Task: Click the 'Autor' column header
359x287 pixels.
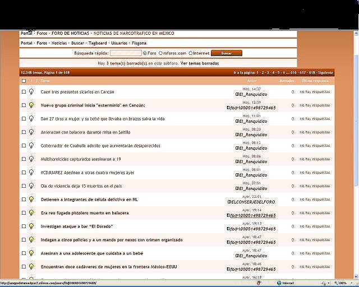Action: pyautogui.click(x=252, y=81)
